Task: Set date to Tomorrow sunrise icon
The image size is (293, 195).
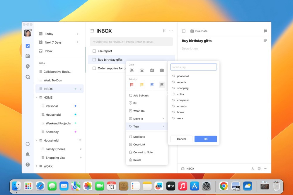Action: pyautogui.click(x=142, y=70)
